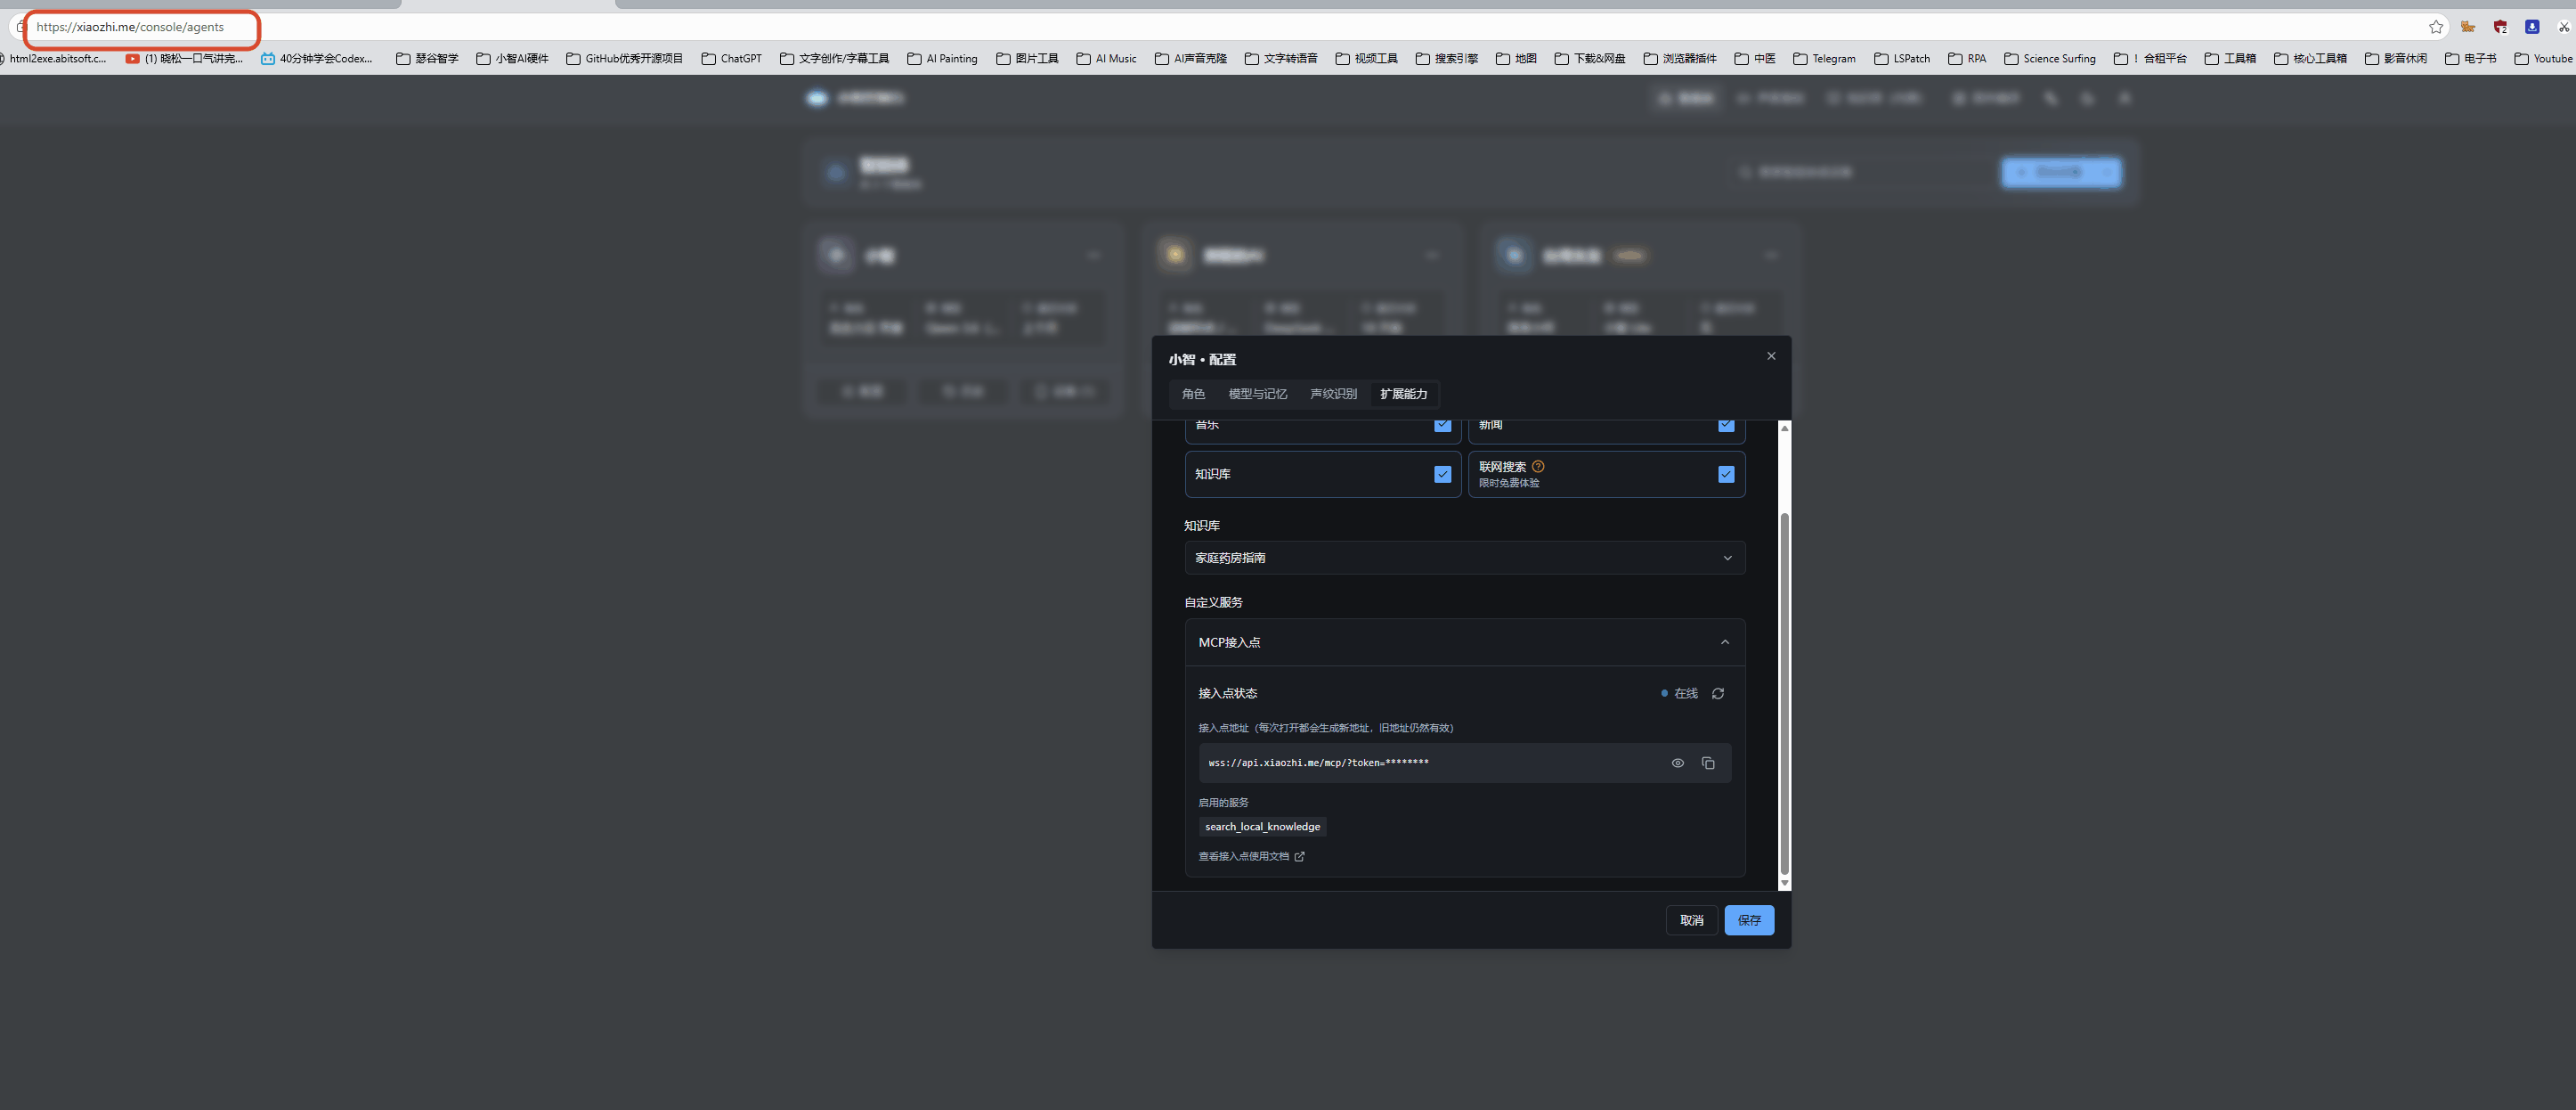
Task: Open the external link icon for endpoint docs
Action: click(x=1299, y=856)
